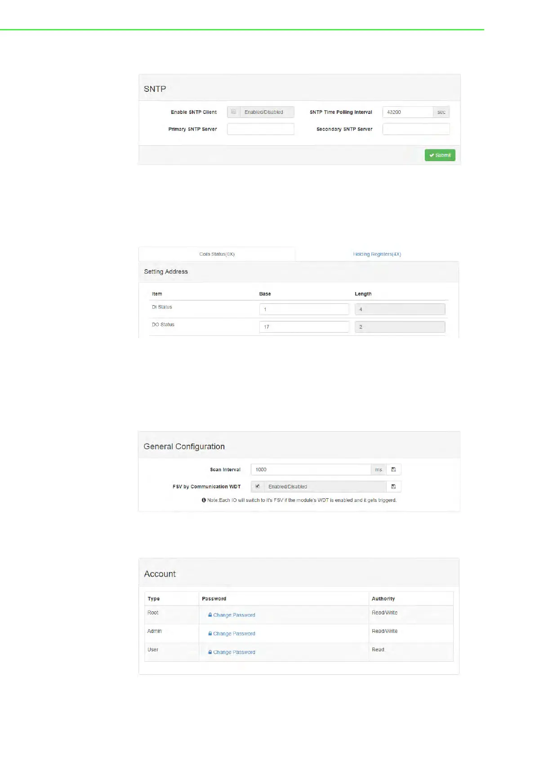535x758 pixels.
Task: Click the save icon beside Scan Interval
Action: coord(393,469)
